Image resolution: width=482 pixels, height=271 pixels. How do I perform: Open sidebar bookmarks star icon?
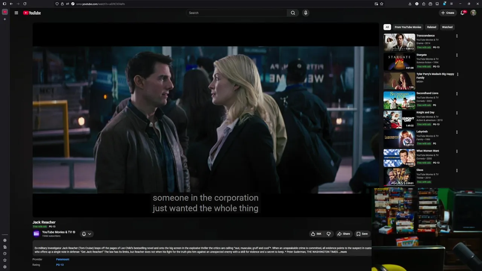tap(5, 260)
